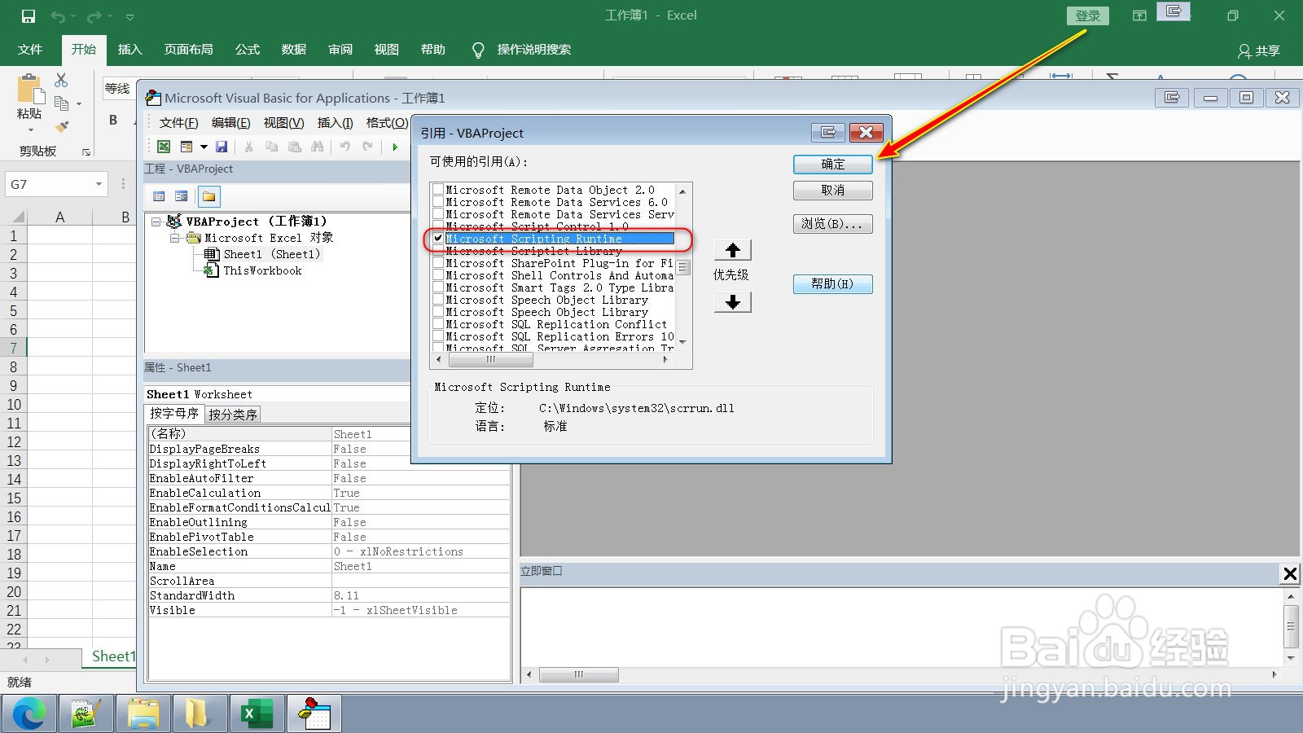Click the Undo arrow in VBA toolbar
The height and width of the screenshot is (733, 1303).
pos(344,147)
